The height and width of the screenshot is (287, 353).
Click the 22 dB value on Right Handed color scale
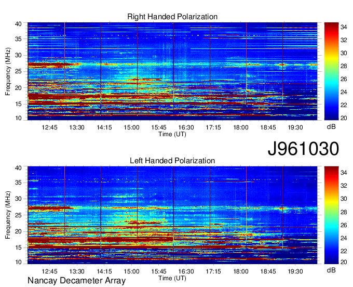pos(344,105)
